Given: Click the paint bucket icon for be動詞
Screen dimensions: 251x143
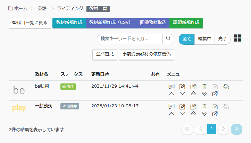Looking at the screenshot, I should click(226, 86).
